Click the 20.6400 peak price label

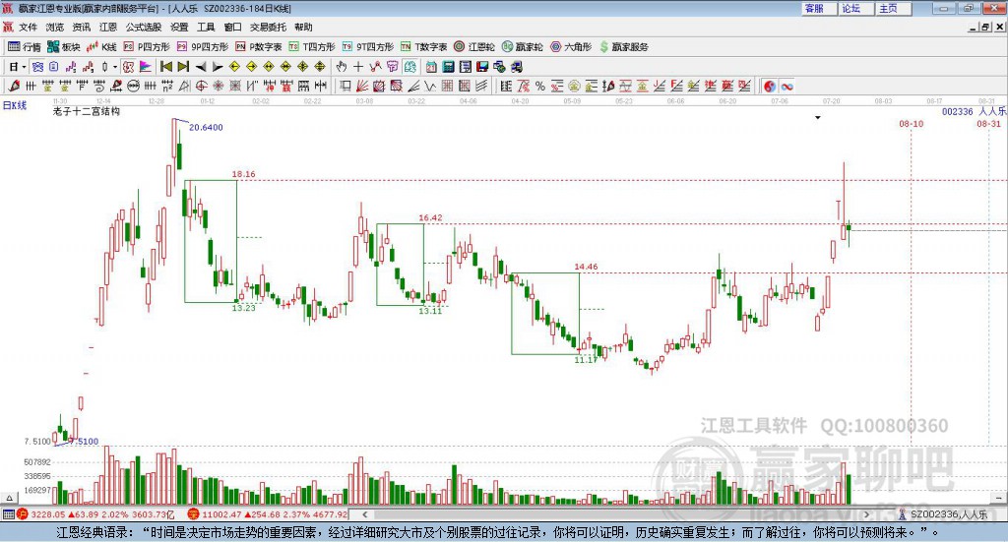[206, 127]
